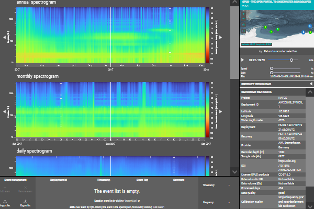Click the 'Processed days' metadata label
This screenshot has height=209, width=314.
pos(251,188)
